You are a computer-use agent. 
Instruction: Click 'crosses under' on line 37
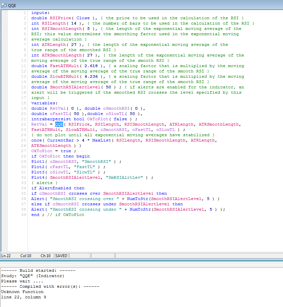99,204
